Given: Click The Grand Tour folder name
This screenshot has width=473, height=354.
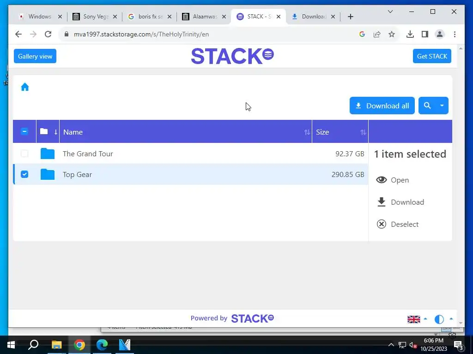Looking at the screenshot, I should coord(88,154).
